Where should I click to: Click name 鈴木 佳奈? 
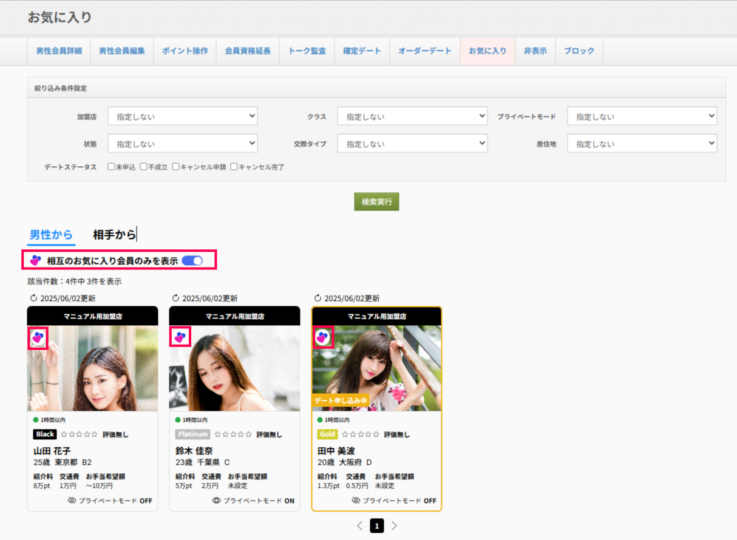[x=194, y=451]
